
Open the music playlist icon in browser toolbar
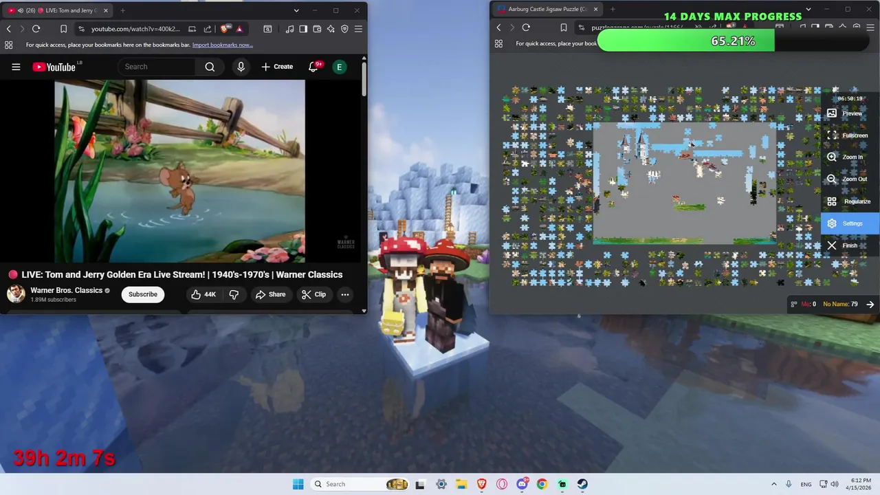[x=289, y=29]
